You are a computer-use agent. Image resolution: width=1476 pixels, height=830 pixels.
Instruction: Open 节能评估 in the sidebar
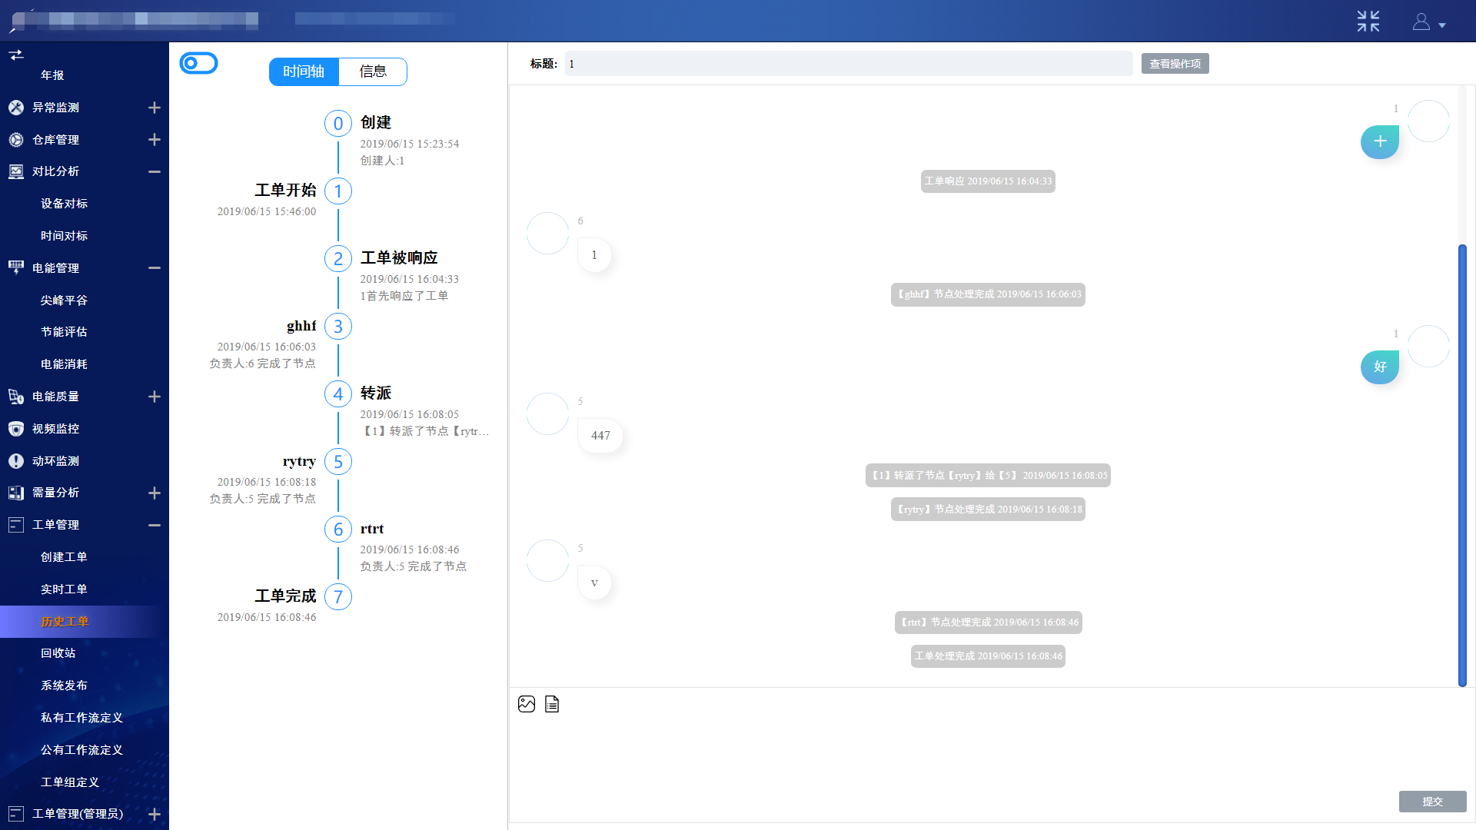coord(65,332)
